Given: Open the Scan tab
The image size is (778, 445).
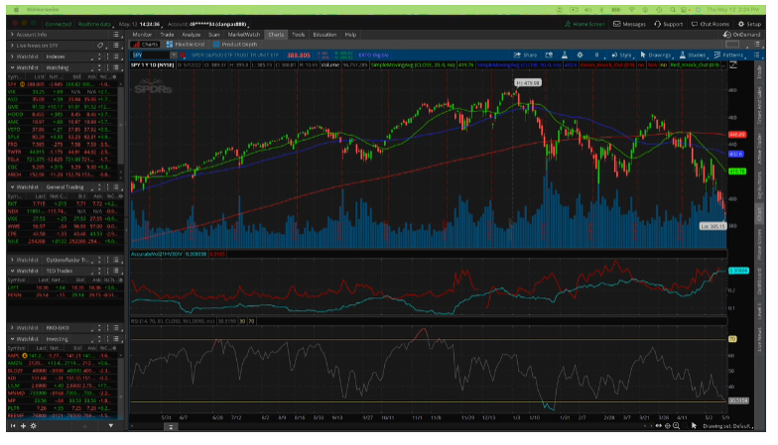Looking at the screenshot, I should 214,35.
